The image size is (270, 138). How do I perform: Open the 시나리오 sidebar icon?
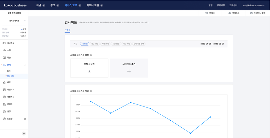(4, 43)
